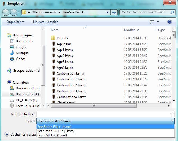The width and height of the screenshot is (178, 141).
Task: Open the Musique library
Action: pyautogui.click(x=22, y=53)
